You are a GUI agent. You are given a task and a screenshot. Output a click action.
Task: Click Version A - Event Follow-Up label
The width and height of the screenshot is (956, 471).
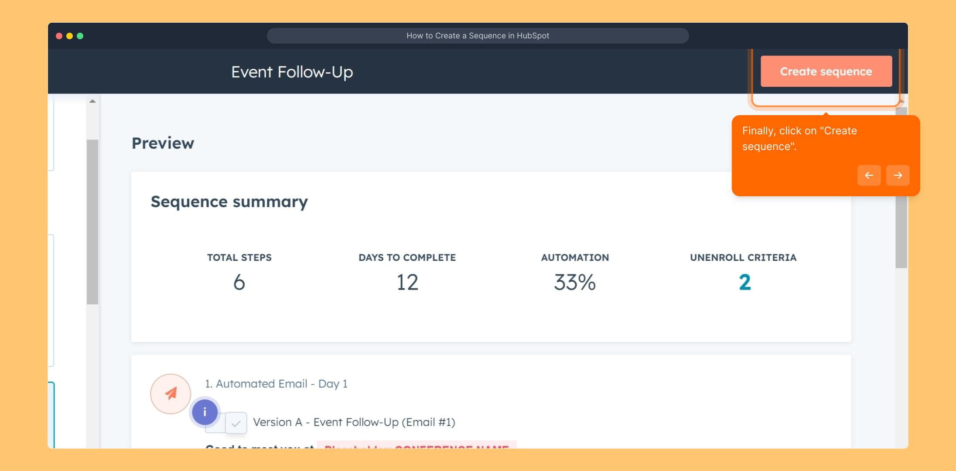pyautogui.click(x=354, y=422)
